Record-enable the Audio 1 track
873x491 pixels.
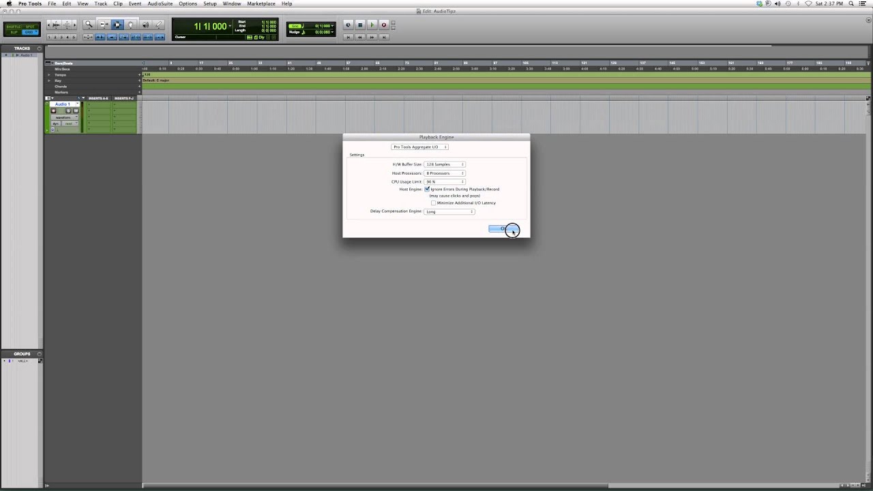pos(54,110)
